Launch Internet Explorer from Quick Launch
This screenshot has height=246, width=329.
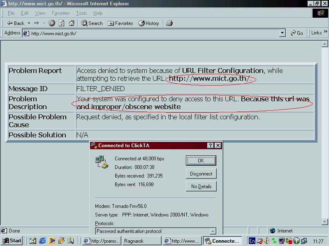[x=42, y=241]
